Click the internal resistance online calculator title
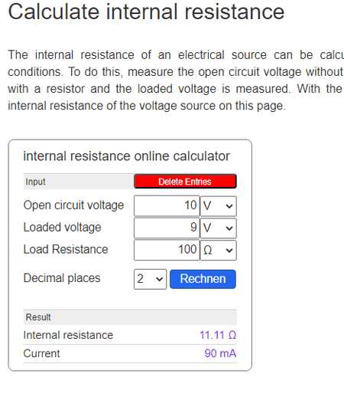The width and height of the screenshot is (344, 397). pos(127,156)
